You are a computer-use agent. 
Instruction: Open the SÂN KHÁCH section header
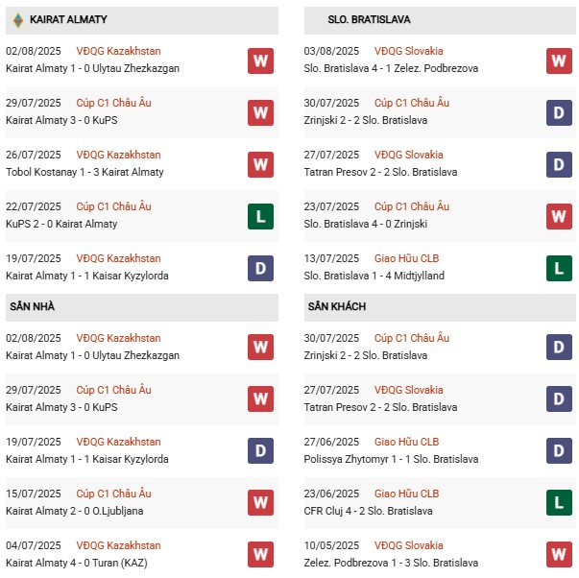(x=337, y=306)
